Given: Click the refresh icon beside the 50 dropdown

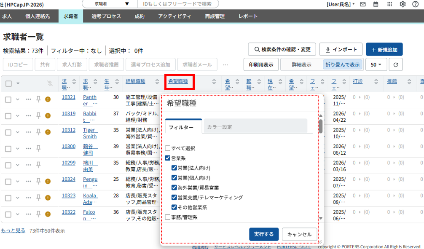Looking at the screenshot, I should pos(395,64).
